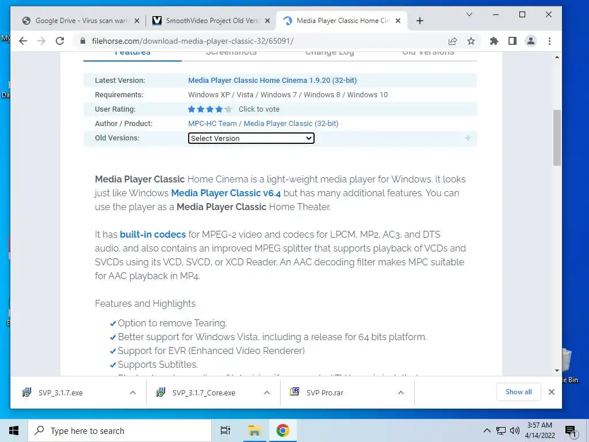589x442 pixels.
Task: Open Media Player Classic (32-bit) product link
Action: coord(290,124)
